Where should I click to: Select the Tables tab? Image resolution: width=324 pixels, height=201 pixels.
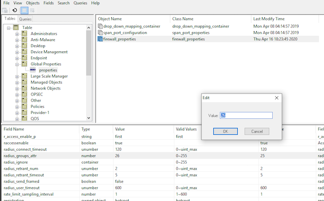tap(10, 18)
